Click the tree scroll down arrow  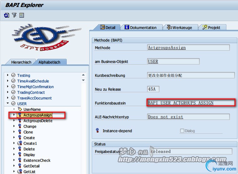pyautogui.click(x=83, y=80)
